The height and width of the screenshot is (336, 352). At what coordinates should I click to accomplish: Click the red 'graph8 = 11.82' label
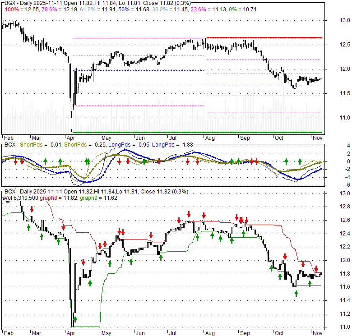58,198
